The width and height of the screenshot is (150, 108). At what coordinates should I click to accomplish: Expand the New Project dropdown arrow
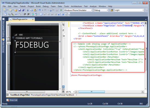[8, 10]
